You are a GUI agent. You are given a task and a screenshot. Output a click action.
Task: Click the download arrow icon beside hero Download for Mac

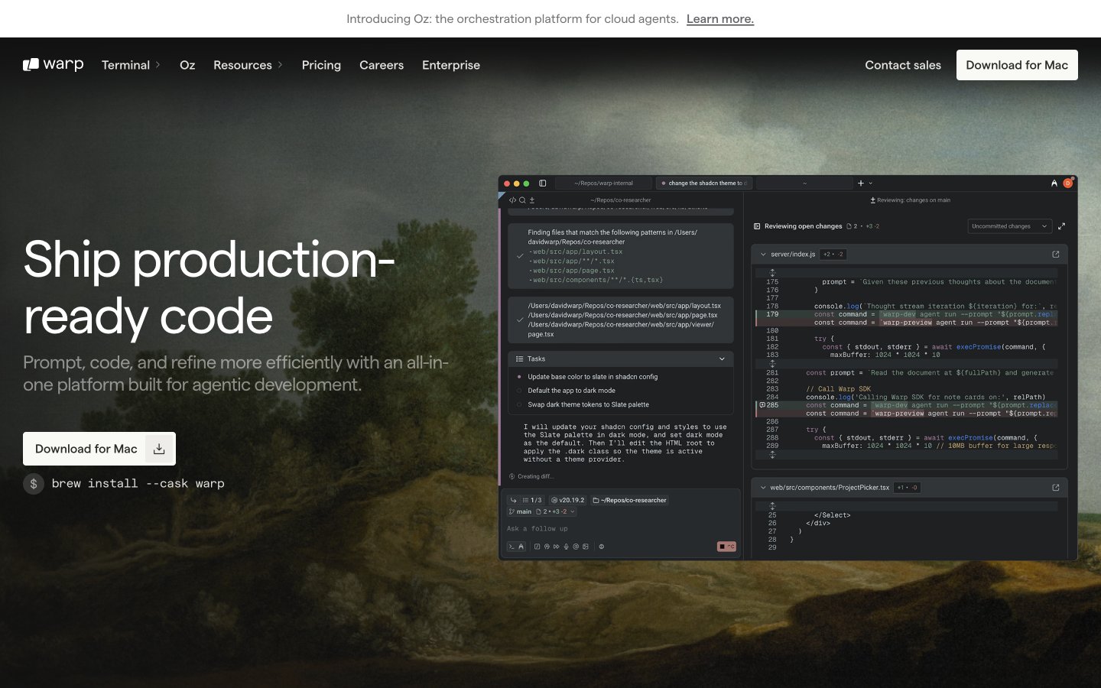pos(159,449)
